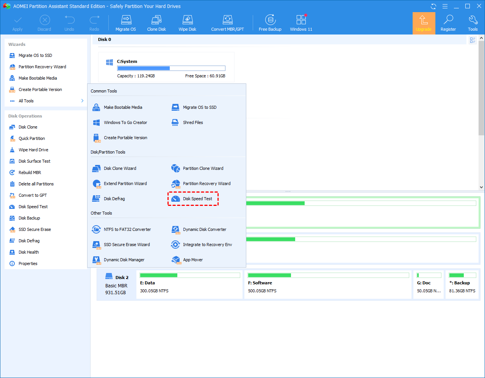The height and width of the screenshot is (378, 485).
Task: Click the E: Data partition usage bar
Action: (190, 275)
